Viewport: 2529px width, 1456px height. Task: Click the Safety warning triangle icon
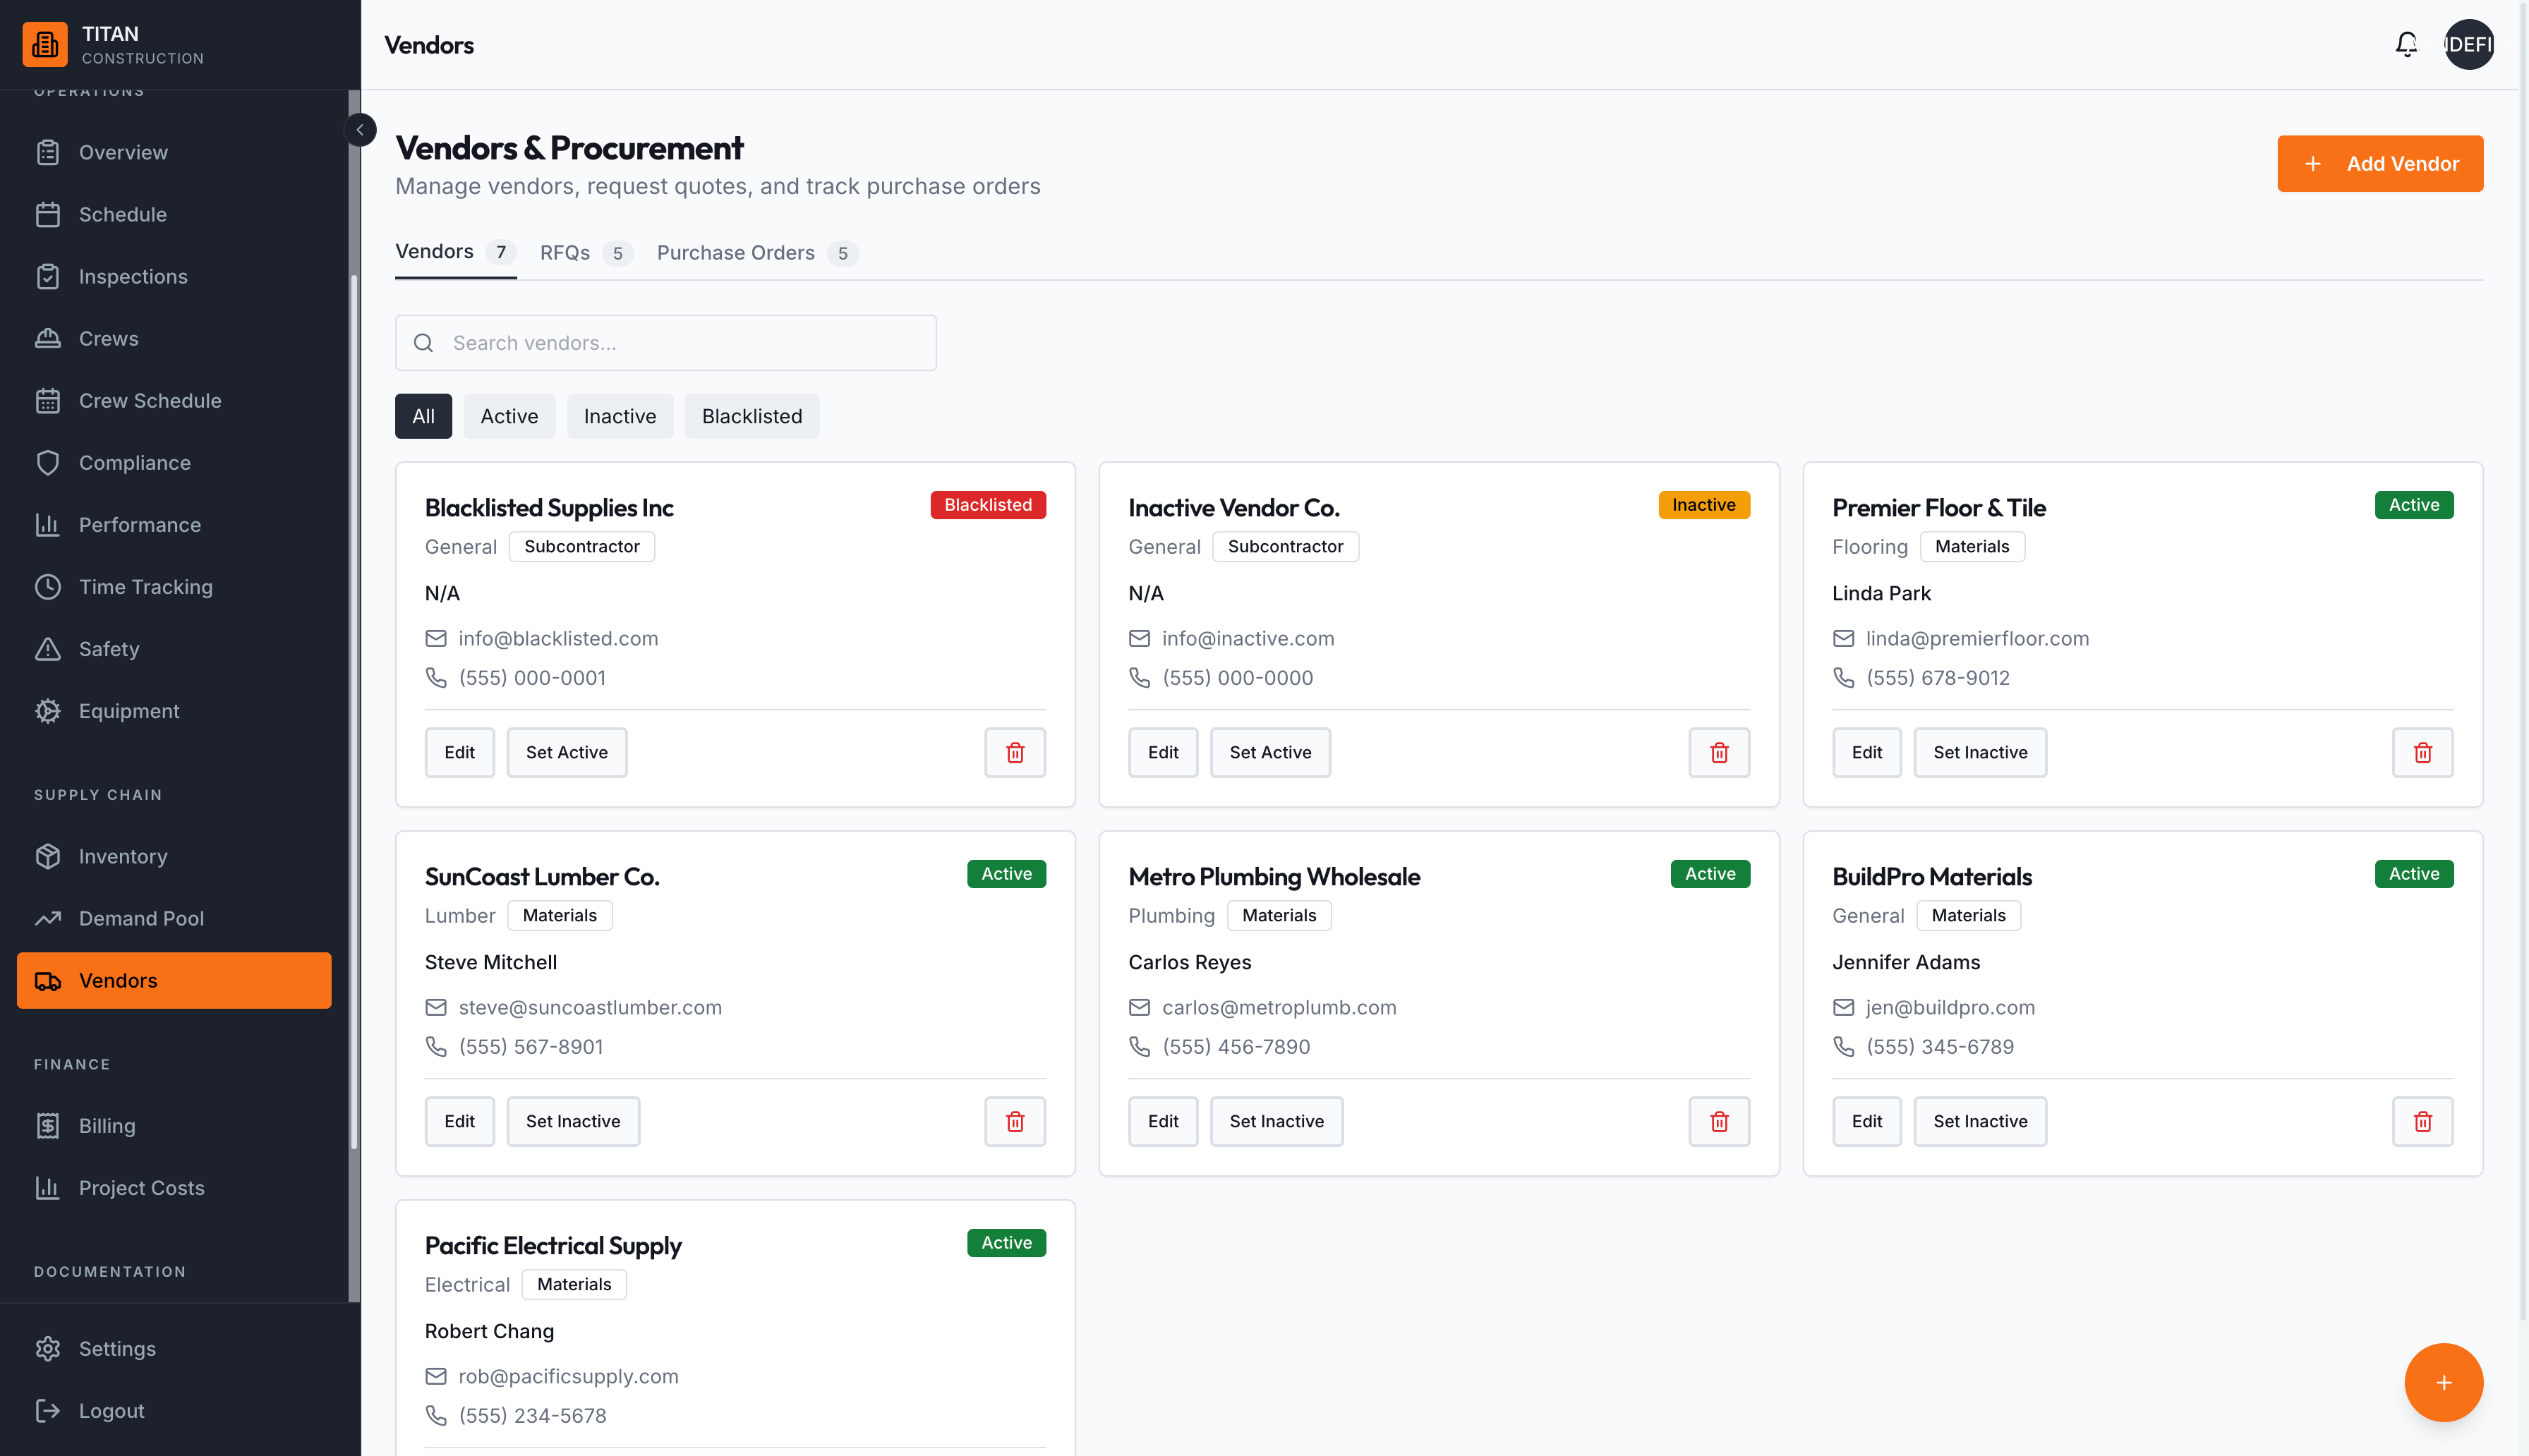tap(48, 648)
